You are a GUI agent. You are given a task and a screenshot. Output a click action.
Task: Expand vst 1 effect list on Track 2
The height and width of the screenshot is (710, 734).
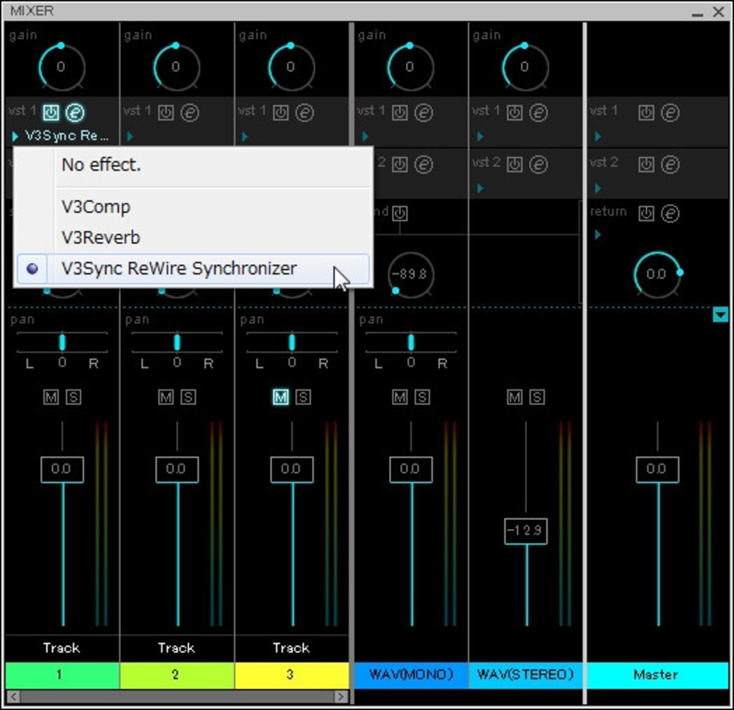130,136
